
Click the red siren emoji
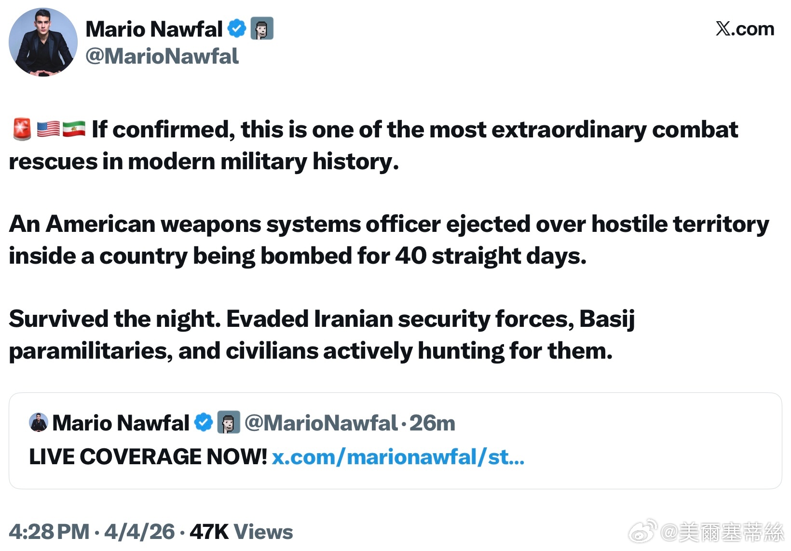pyautogui.click(x=21, y=129)
